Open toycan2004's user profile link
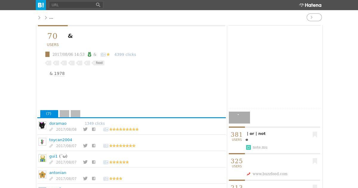Image resolution: width=358 pixels, height=188 pixels. 61,140
